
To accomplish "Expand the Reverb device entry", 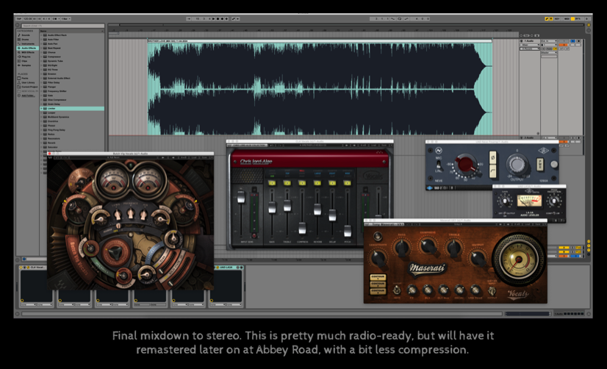I will (x=41, y=143).
